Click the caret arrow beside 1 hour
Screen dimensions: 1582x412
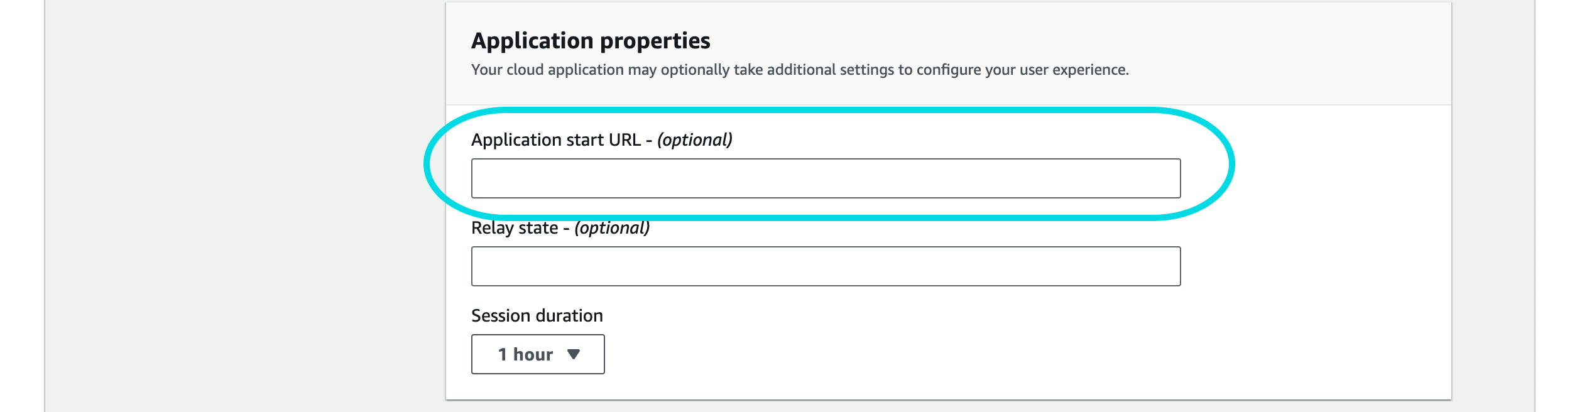pyautogui.click(x=573, y=354)
